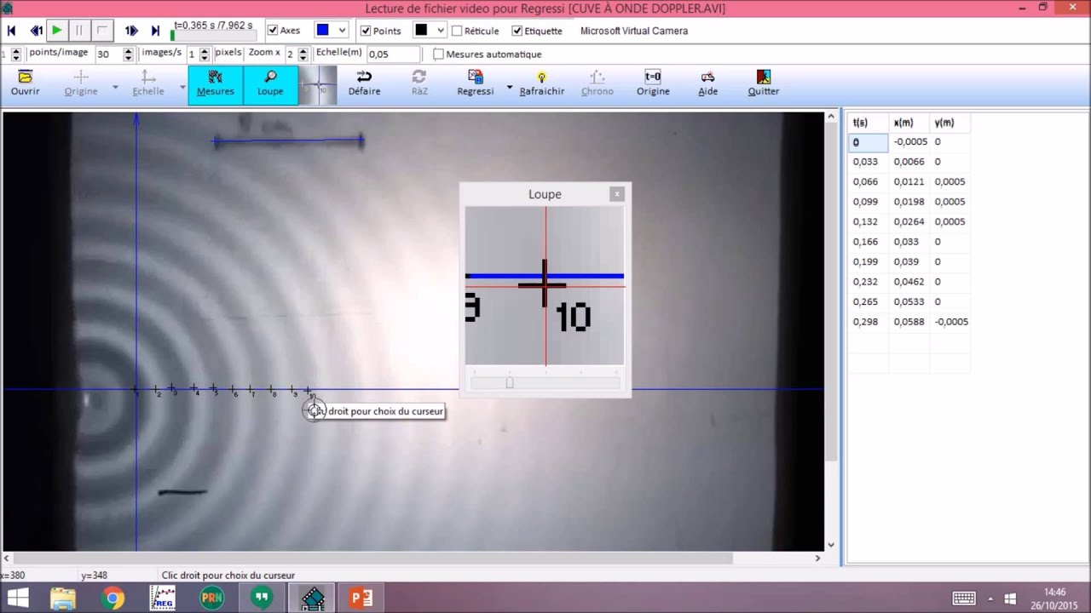The width and height of the screenshot is (1091, 613).
Task: Click the x(m) column header
Action: coord(909,123)
